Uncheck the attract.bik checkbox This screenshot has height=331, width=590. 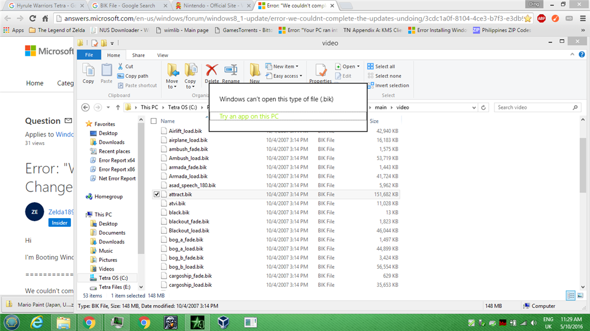coord(157,194)
